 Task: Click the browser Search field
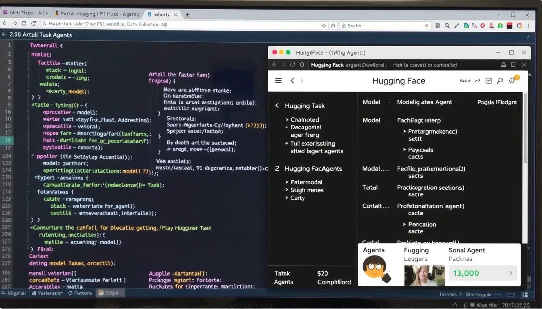[x=386, y=25]
